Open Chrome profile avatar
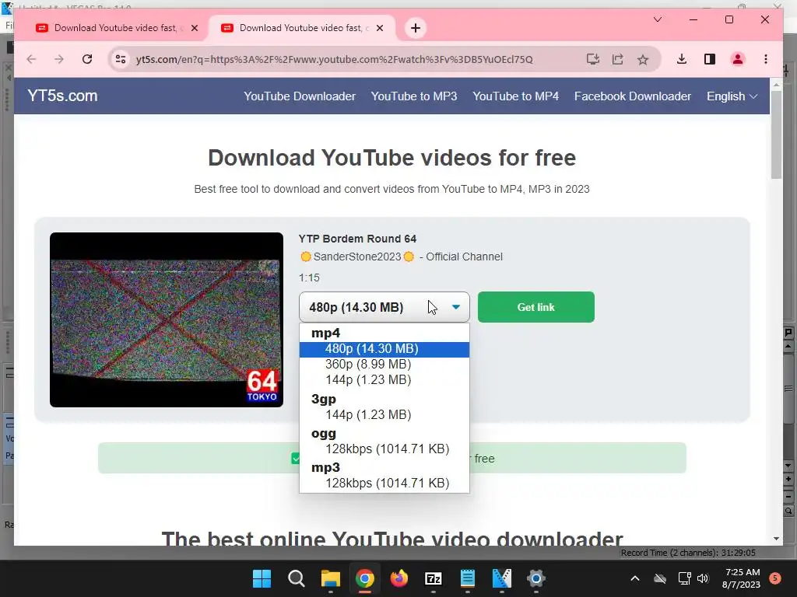797x597 pixels. [738, 59]
